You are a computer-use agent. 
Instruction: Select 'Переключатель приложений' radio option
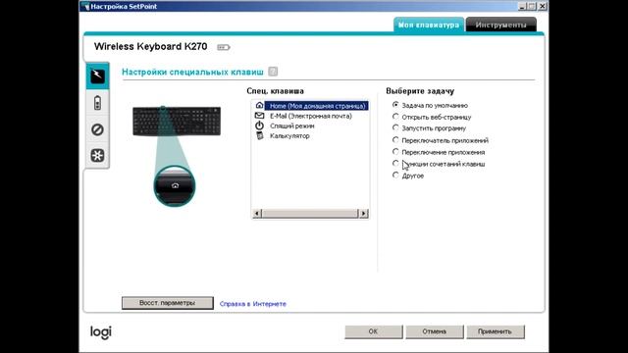click(395, 140)
